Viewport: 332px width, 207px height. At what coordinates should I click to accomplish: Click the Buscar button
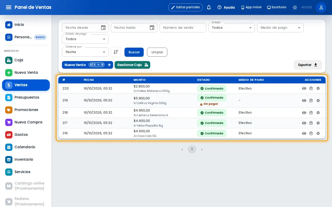tap(134, 52)
